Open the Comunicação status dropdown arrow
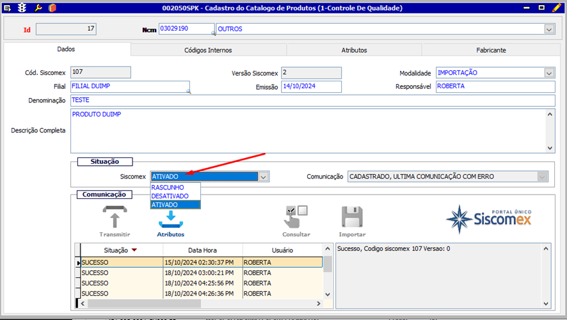 click(x=541, y=177)
